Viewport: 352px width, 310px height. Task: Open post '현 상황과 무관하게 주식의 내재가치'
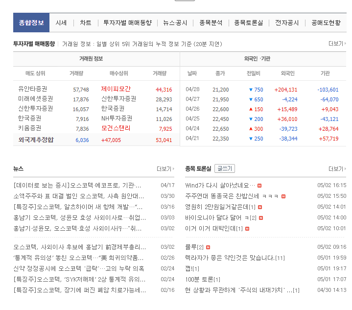tap(242, 290)
